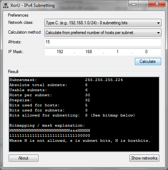Click the Hosts per subnet result line
This screenshot has width=168, height=170.
(50, 95)
